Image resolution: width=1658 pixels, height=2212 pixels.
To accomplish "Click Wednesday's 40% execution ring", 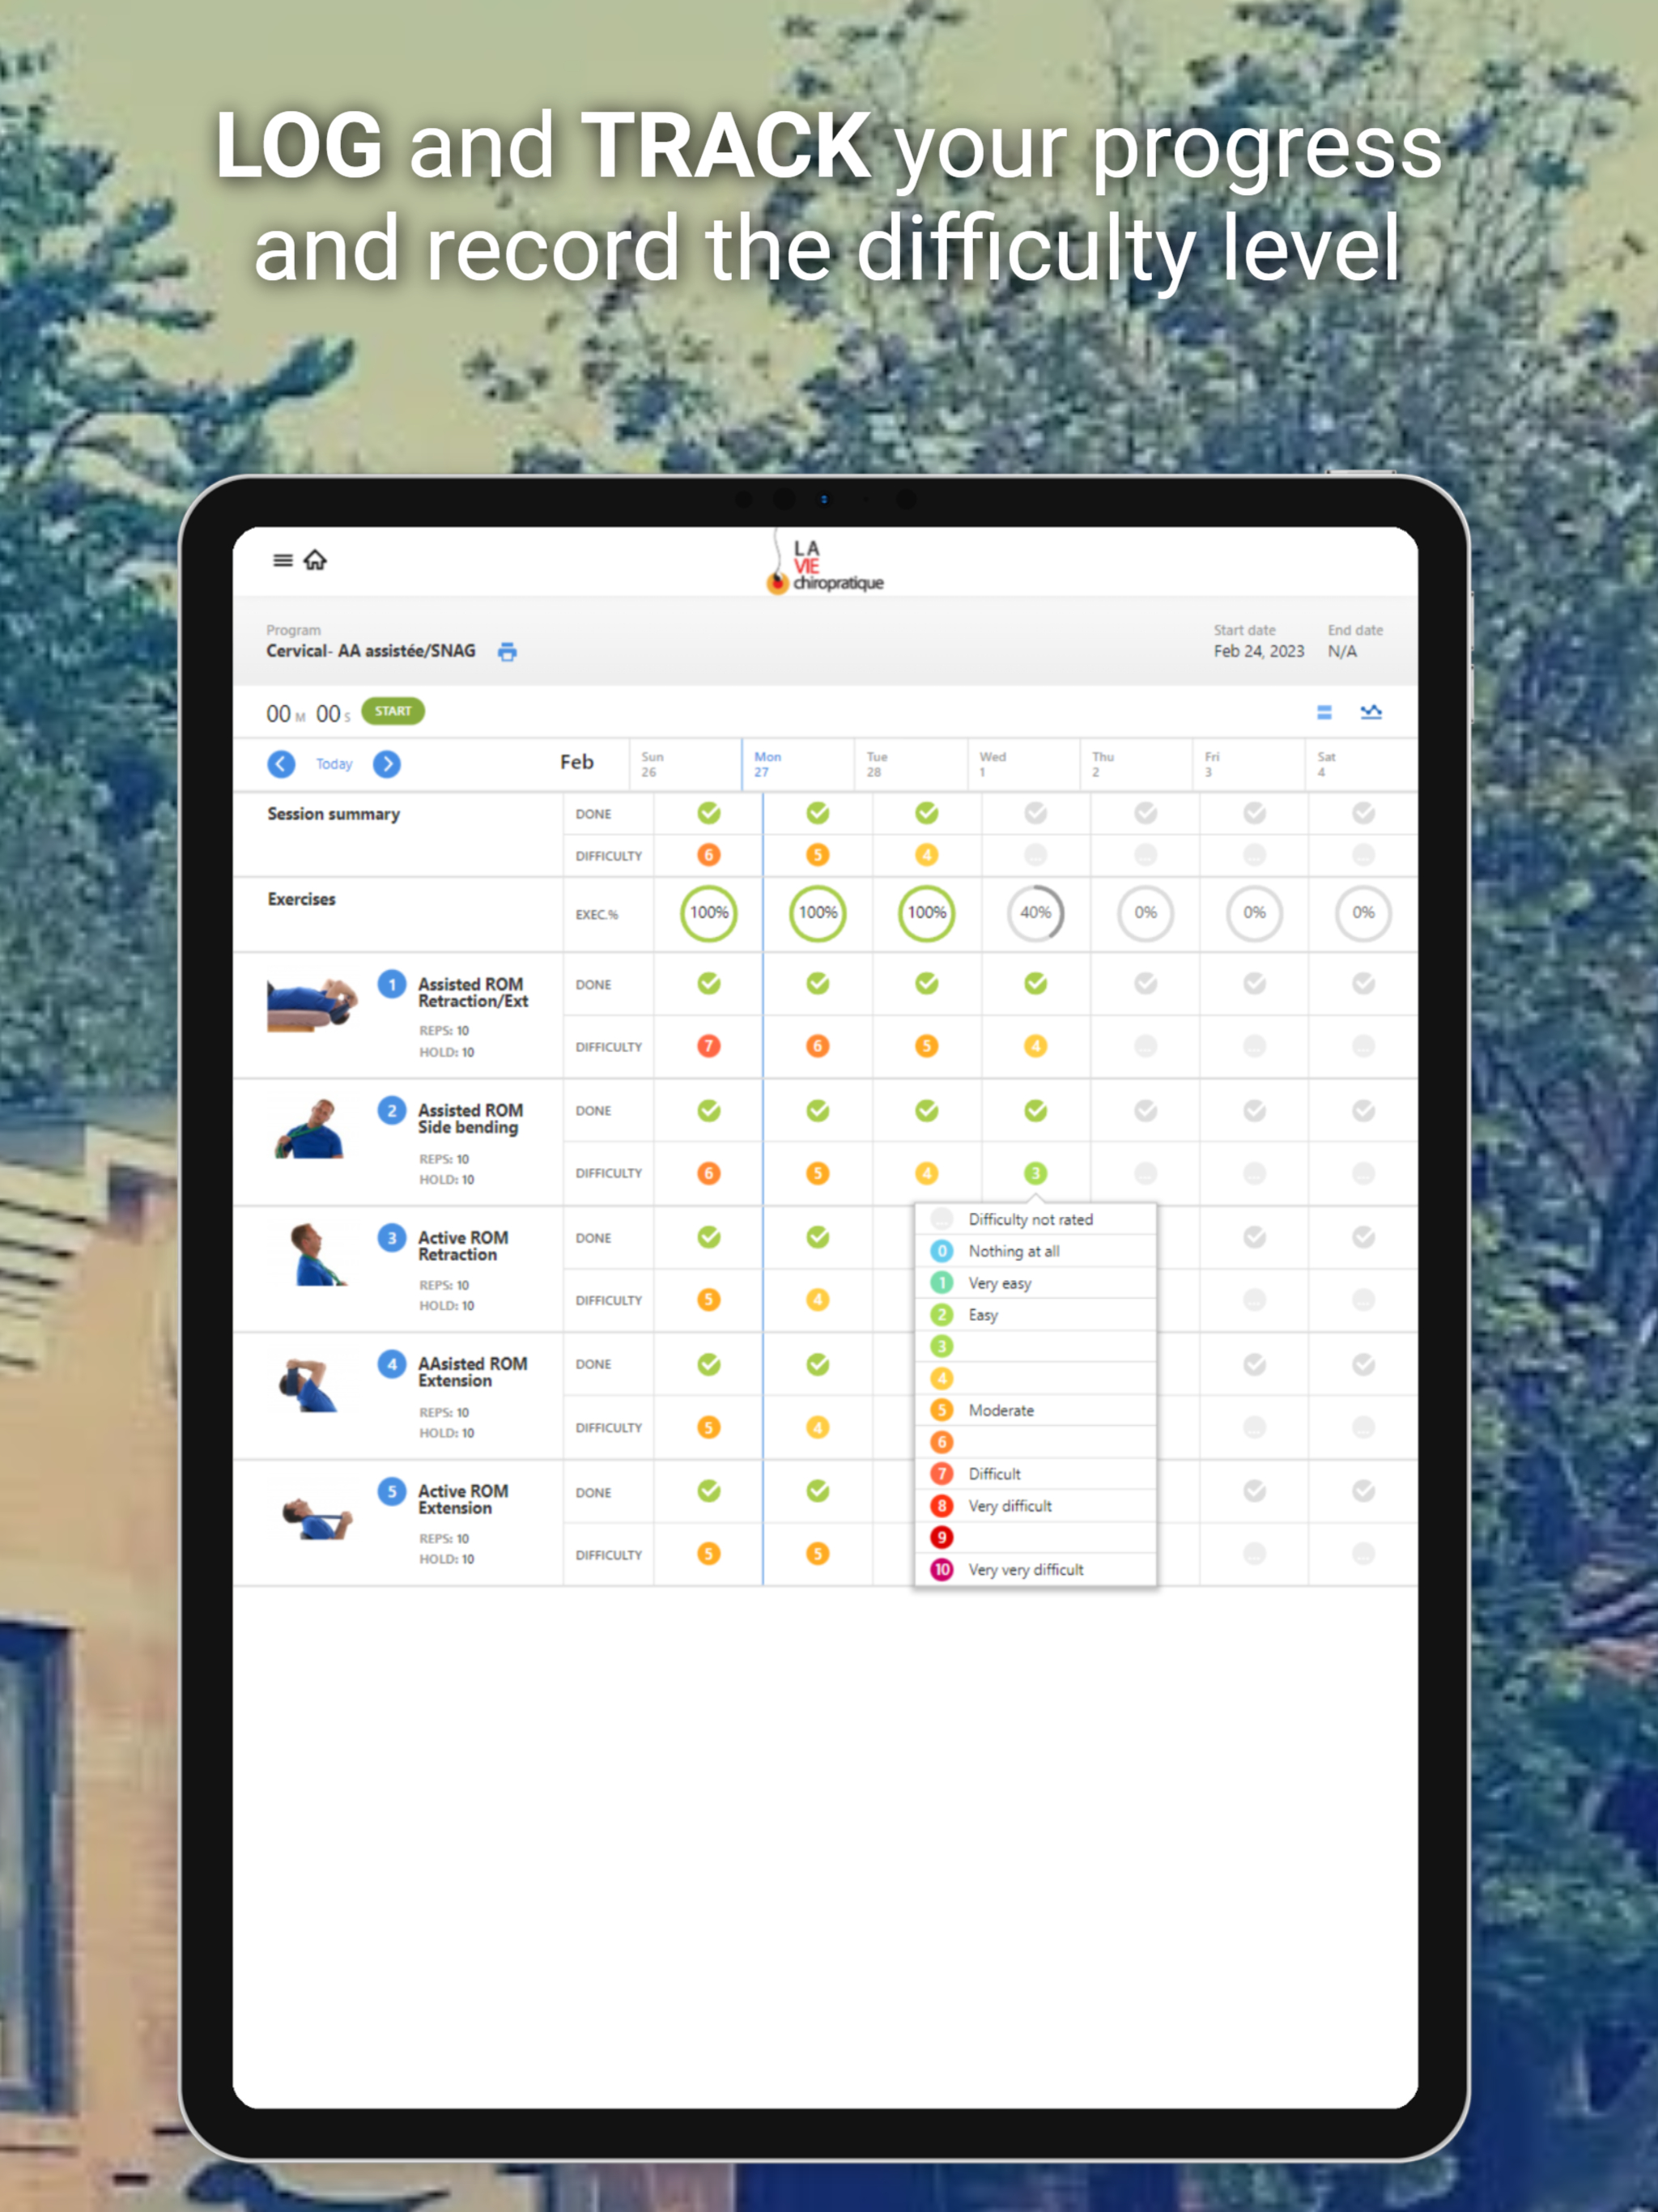I will click(1036, 913).
